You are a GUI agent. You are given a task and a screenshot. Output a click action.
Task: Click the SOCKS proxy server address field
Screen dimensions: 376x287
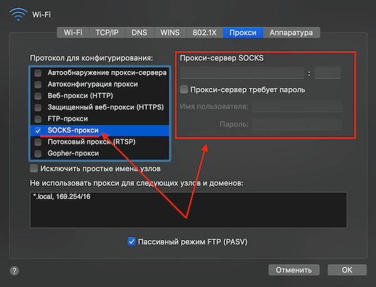[241, 73]
